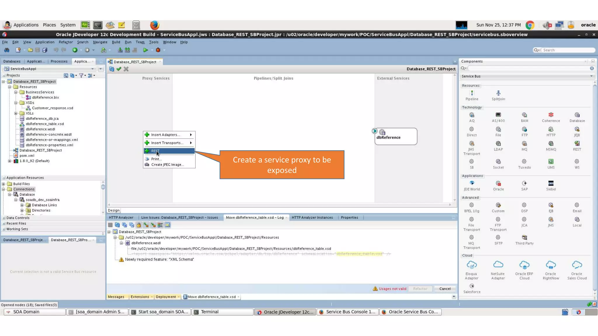
Task: Select pom.xml in project tree
Action: tap(27, 156)
